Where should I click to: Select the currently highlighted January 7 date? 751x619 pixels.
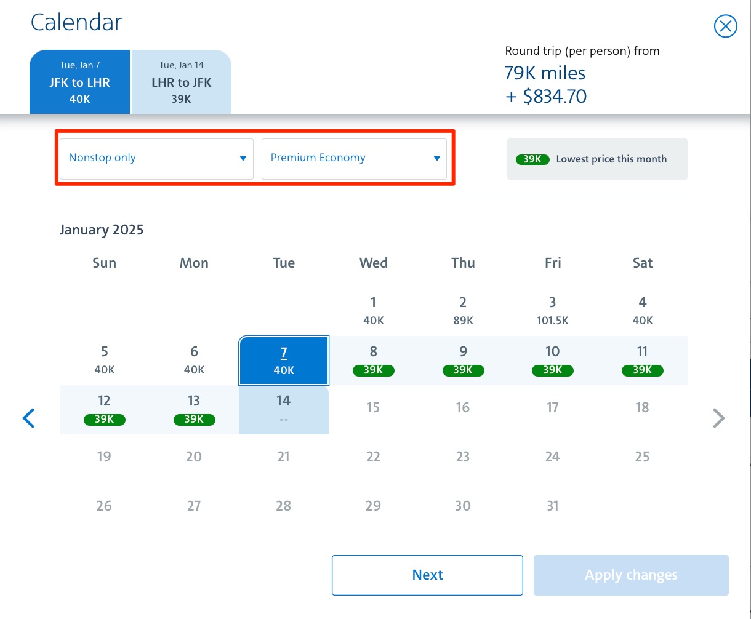(283, 361)
